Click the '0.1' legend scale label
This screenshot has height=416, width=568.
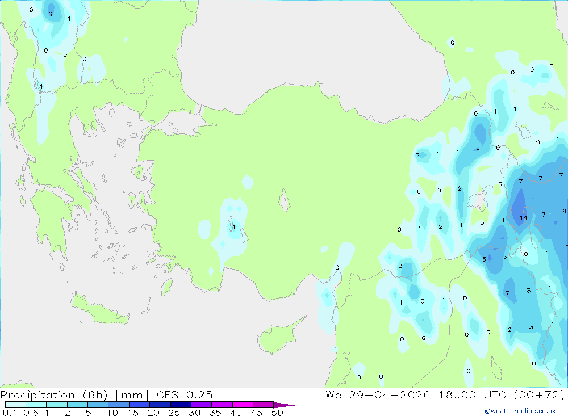(x=10, y=413)
